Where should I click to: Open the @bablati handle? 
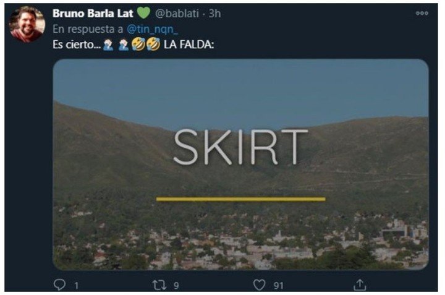(x=177, y=14)
